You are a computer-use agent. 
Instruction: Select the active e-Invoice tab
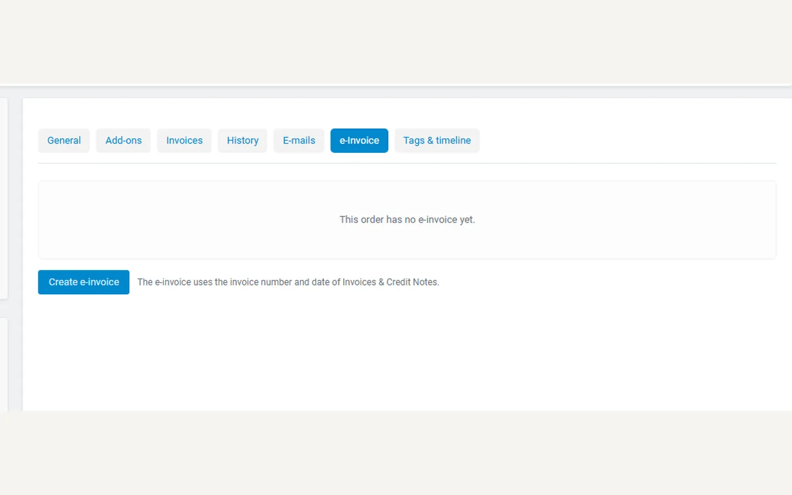pyautogui.click(x=359, y=141)
